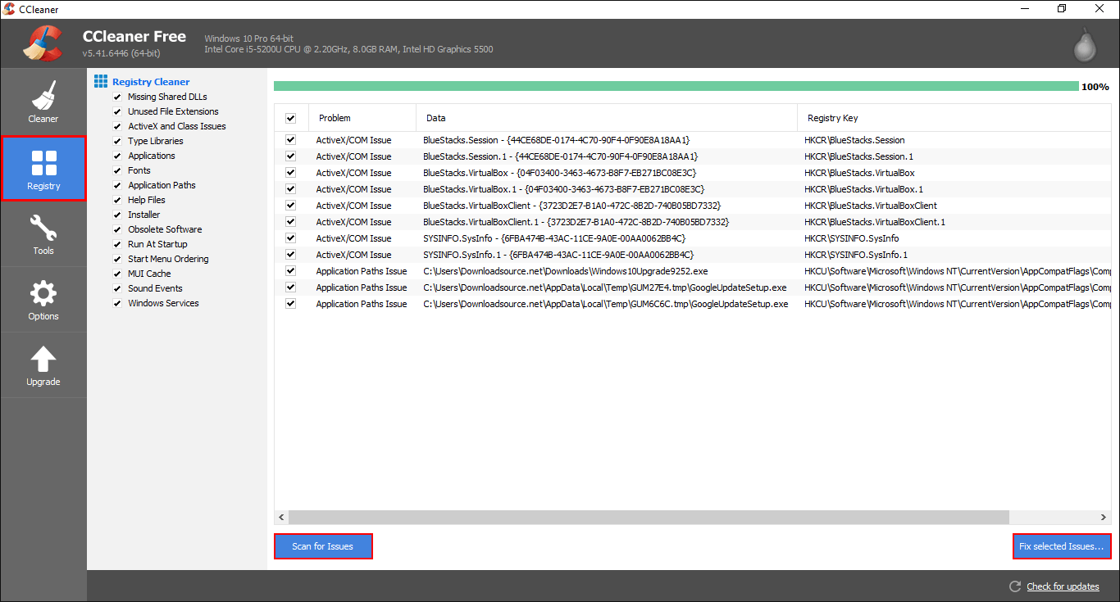Click the v5.41.6446 (64-bit) version text
The height and width of the screenshot is (602, 1120).
point(121,53)
